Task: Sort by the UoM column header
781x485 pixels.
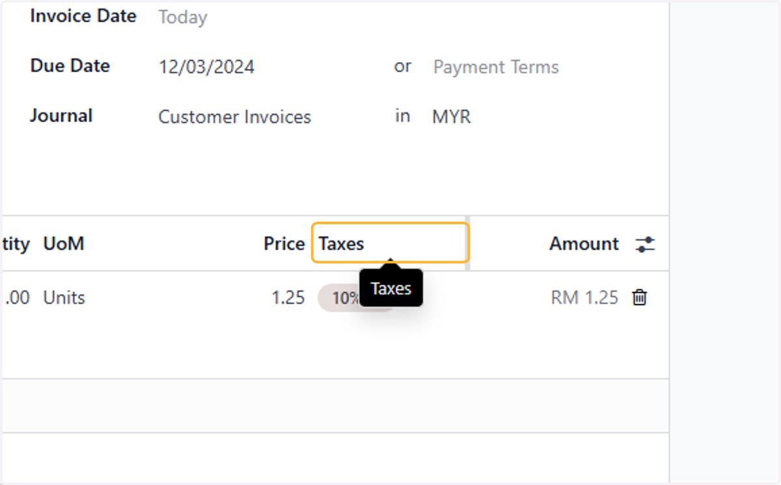Action: coord(64,244)
